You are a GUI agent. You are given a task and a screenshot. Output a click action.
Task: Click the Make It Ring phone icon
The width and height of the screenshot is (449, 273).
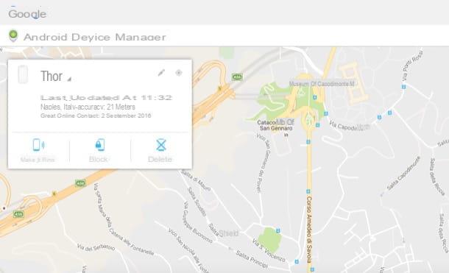38,145
